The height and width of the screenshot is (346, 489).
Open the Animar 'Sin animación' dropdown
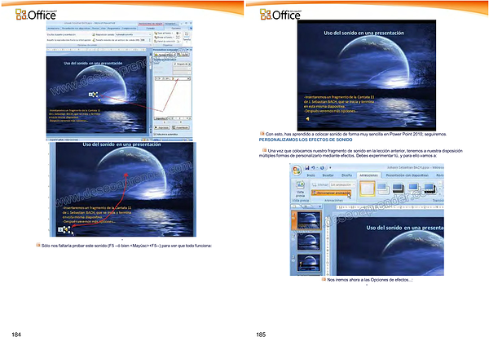click(x=341, y=184)
